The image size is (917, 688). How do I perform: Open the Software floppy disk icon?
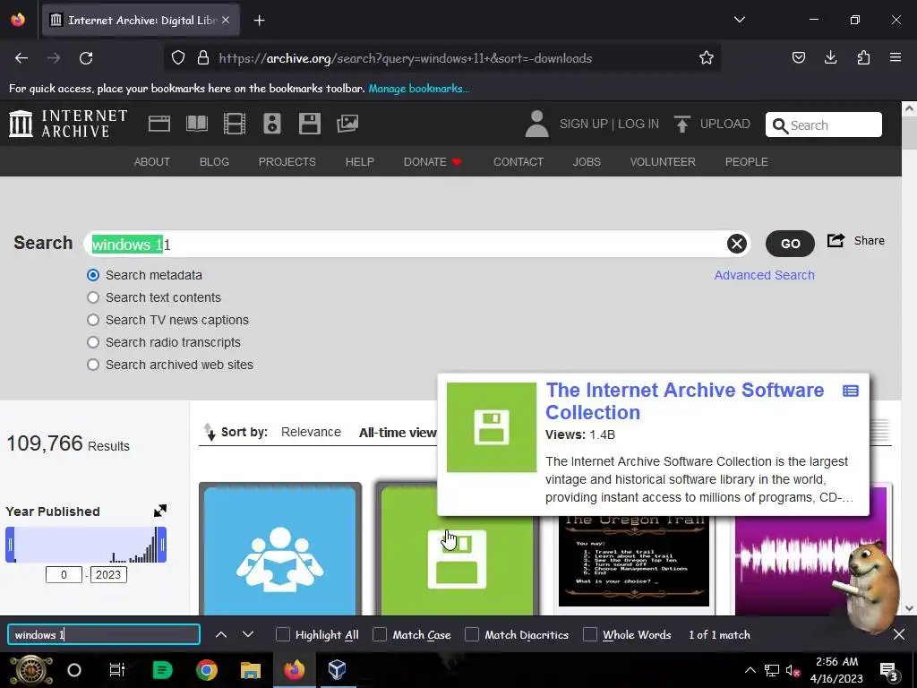(x=309, y=124)
